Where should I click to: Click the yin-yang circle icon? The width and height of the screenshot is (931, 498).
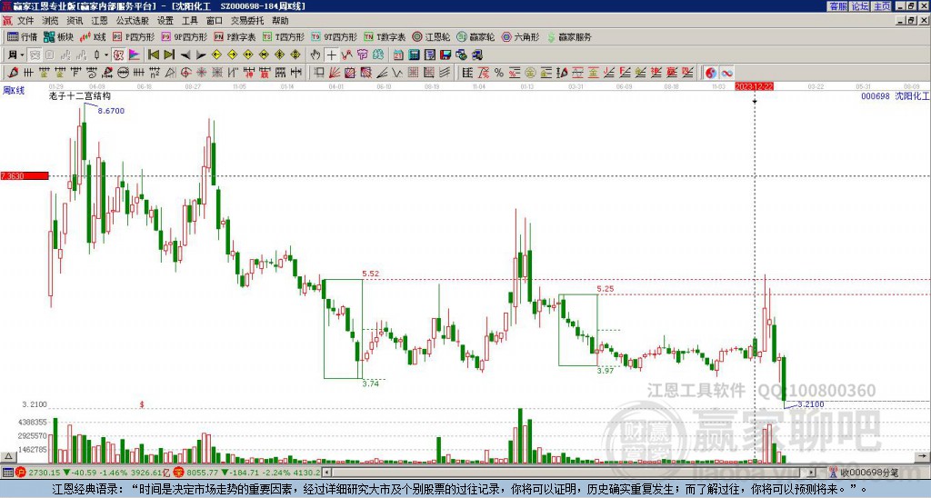[x=711, y=73]
